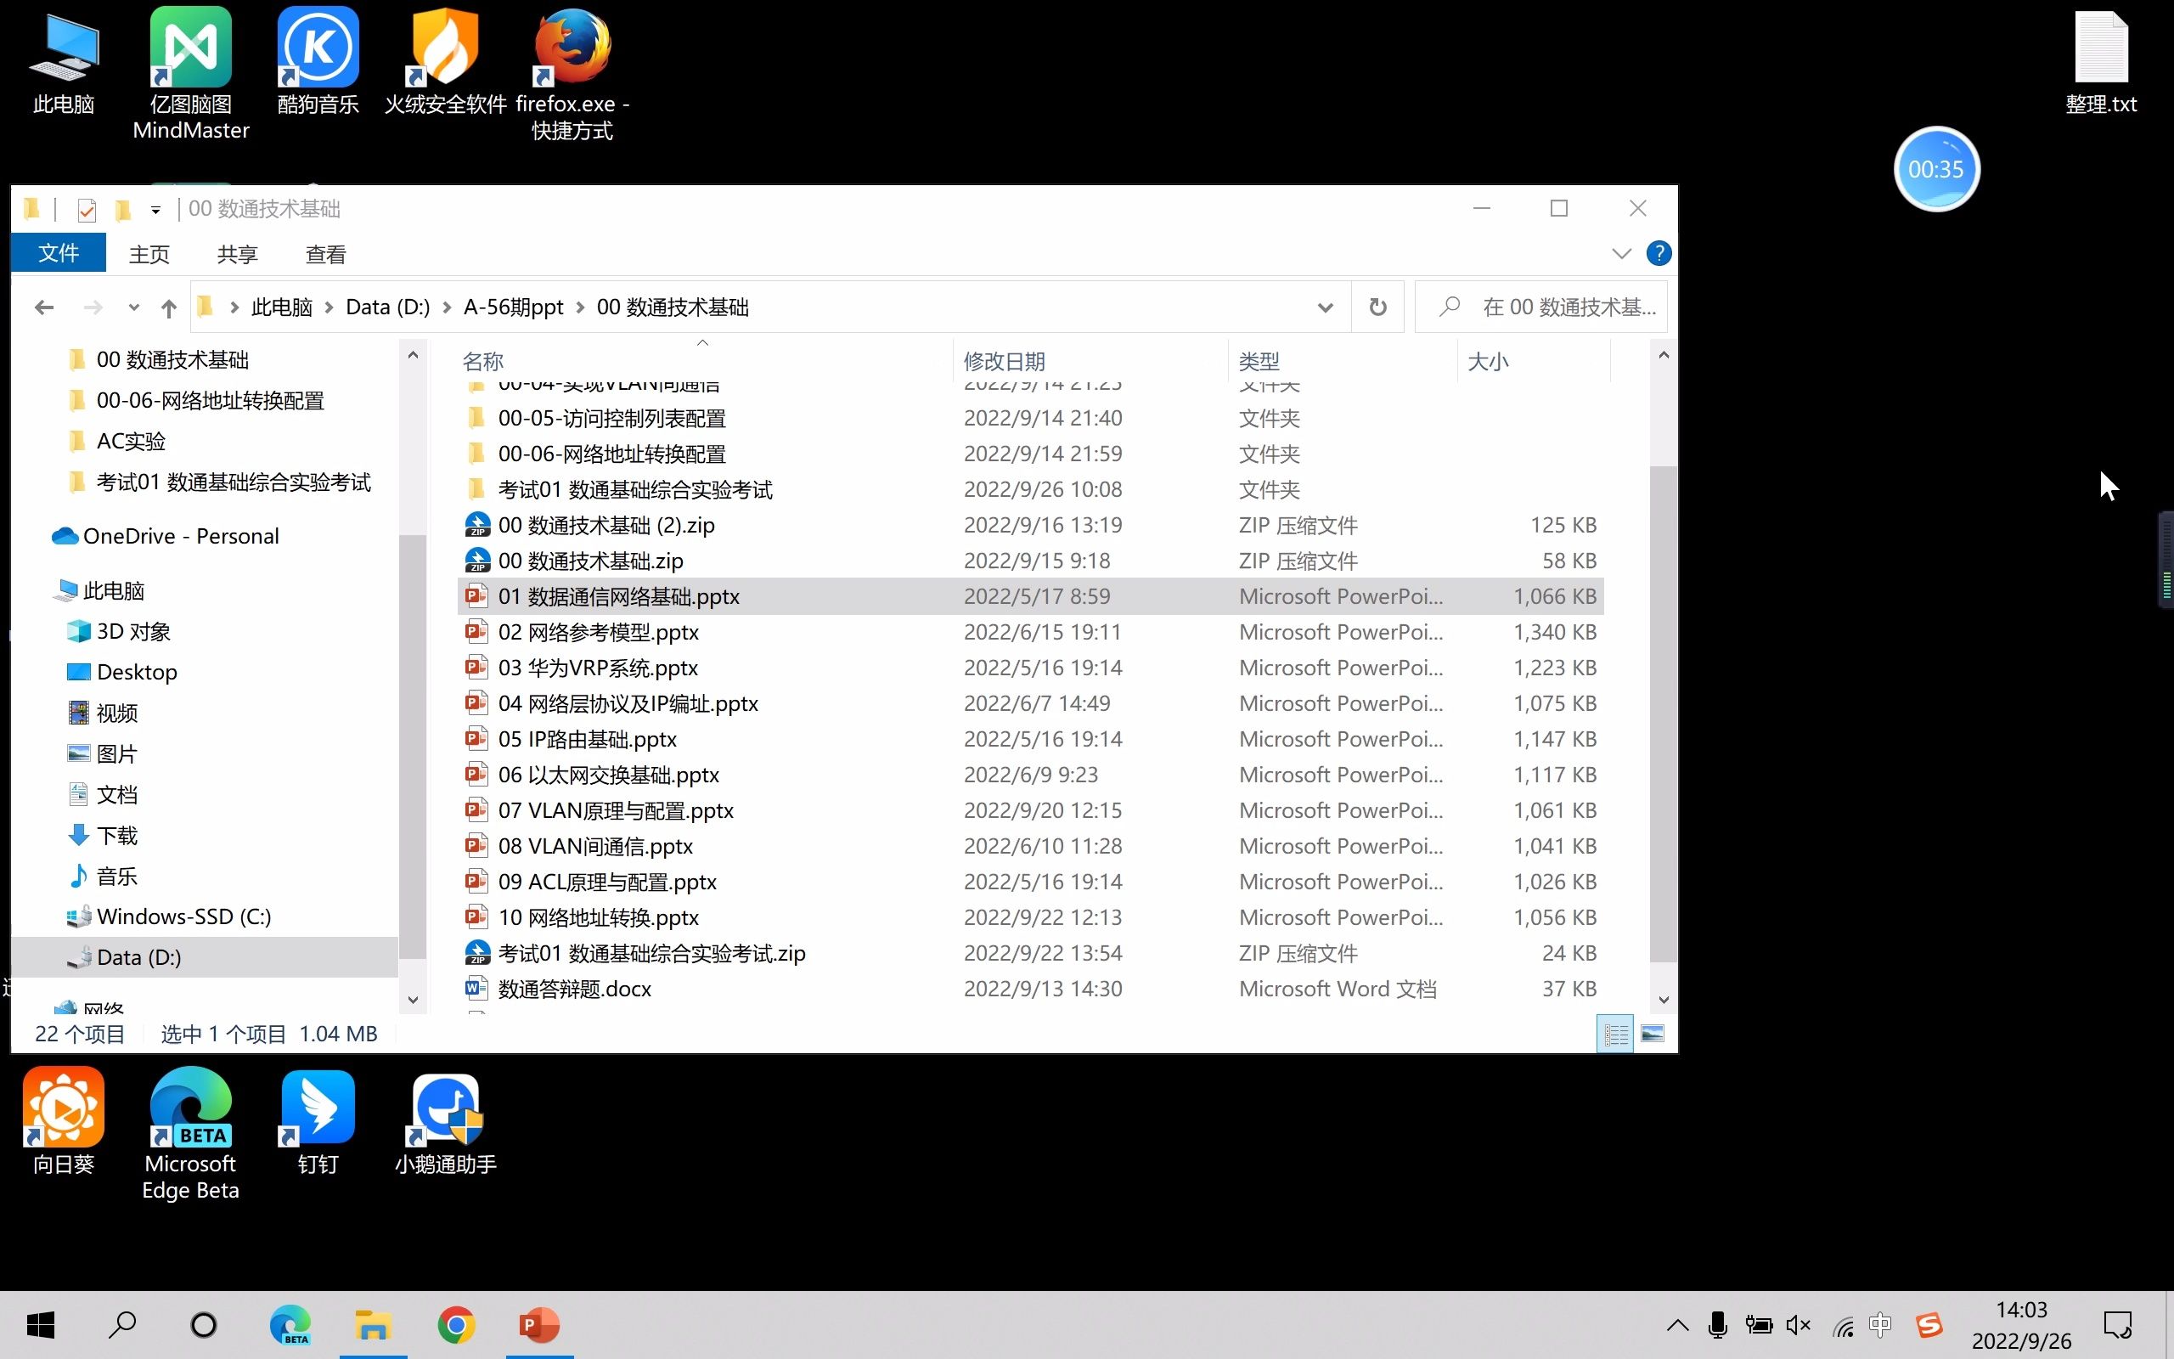The image size is (2174, 1359).
Task: Click details view icon in toolbar
Action: click(x=1615, y=1034)
